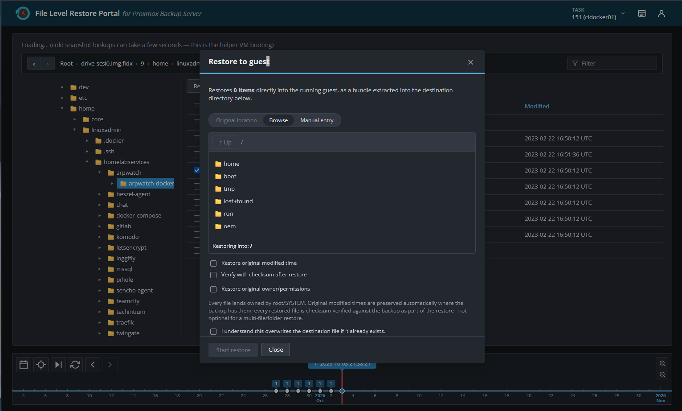This screenshot has height=411, width=682.
Task: Switch to the Original location tab
Action: tap(237, 120)
